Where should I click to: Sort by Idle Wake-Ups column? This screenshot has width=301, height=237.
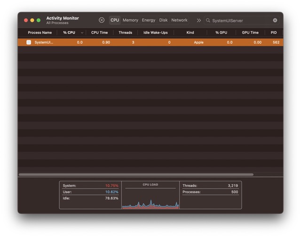[x=155, y=33]
